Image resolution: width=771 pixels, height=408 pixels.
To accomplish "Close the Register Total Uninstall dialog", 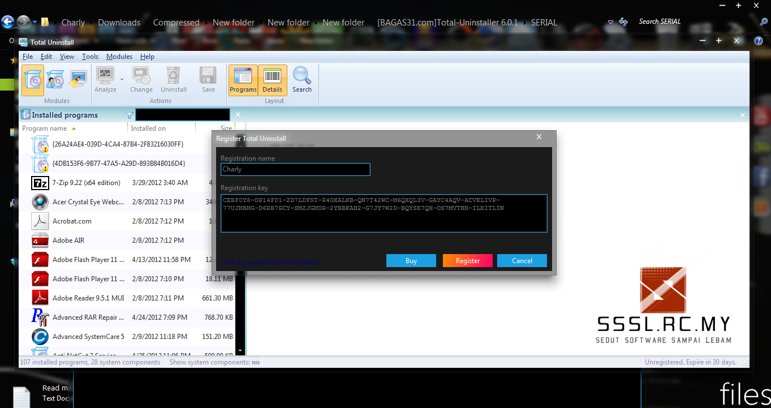I will coord(539,137).
